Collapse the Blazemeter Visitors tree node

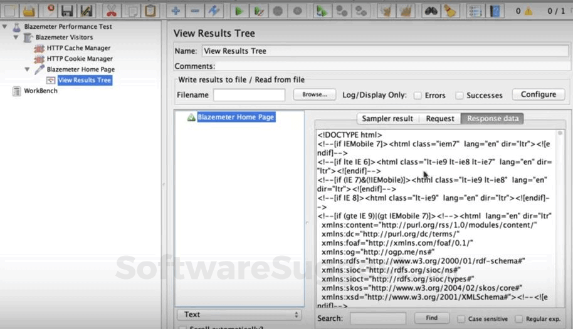tap(16, 37)
